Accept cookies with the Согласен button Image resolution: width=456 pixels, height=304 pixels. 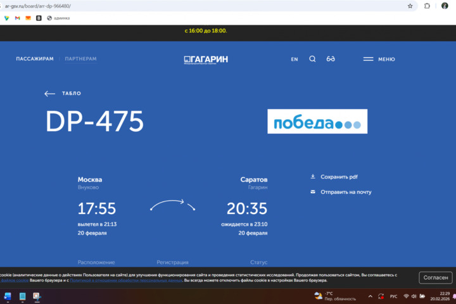click(436, 277)
